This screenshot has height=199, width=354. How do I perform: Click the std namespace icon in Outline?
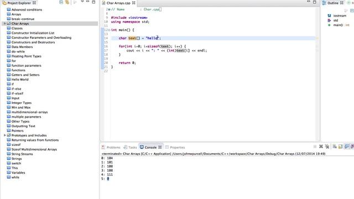[329, 20]
